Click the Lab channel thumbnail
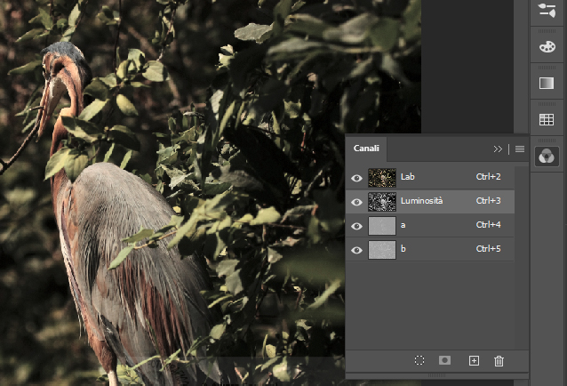 (x=382, y=178)
